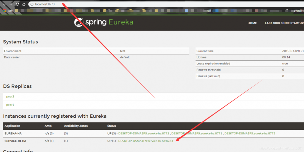Select 'UP (1)' status text for SERVICE-HI-HA
Screen dimensions: 304x152
point(111,141)
